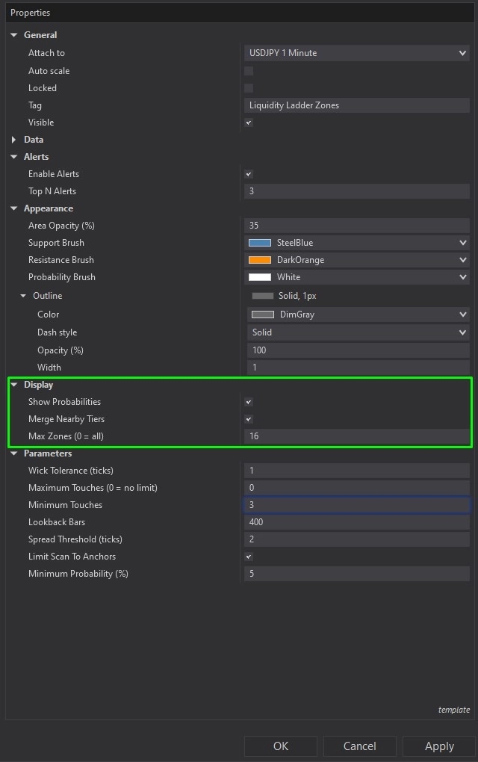The width and height of the screenshot is (478, 762).
Task: Collapse the General section
Action: [x=14, y=35]
